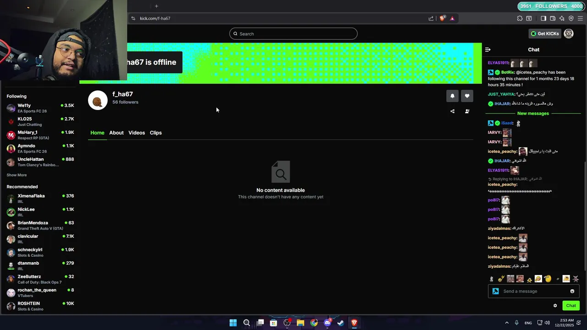Switch to the Clips tab

tap(156, 133)
